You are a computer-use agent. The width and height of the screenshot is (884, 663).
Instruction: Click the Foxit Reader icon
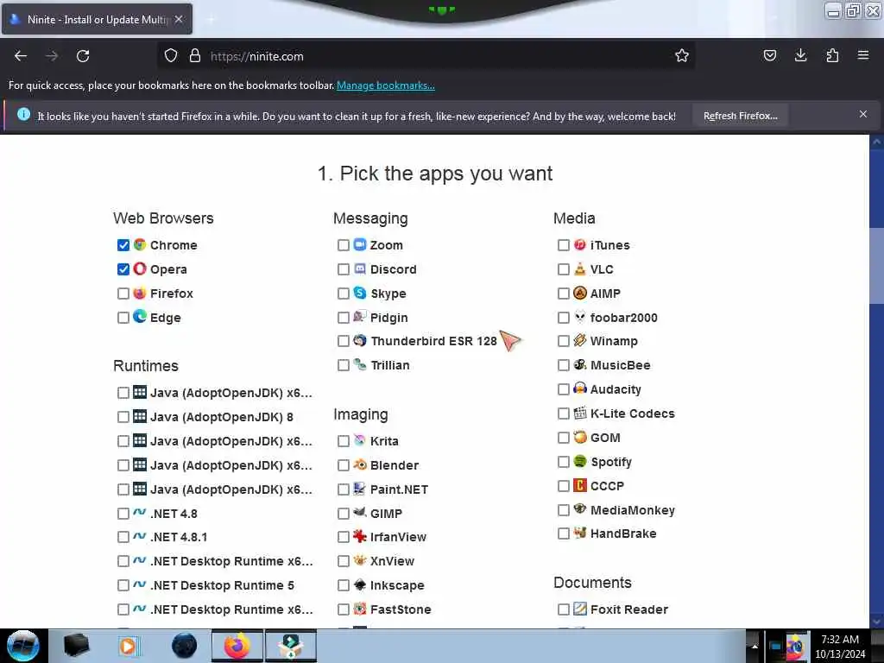(579, 609)
